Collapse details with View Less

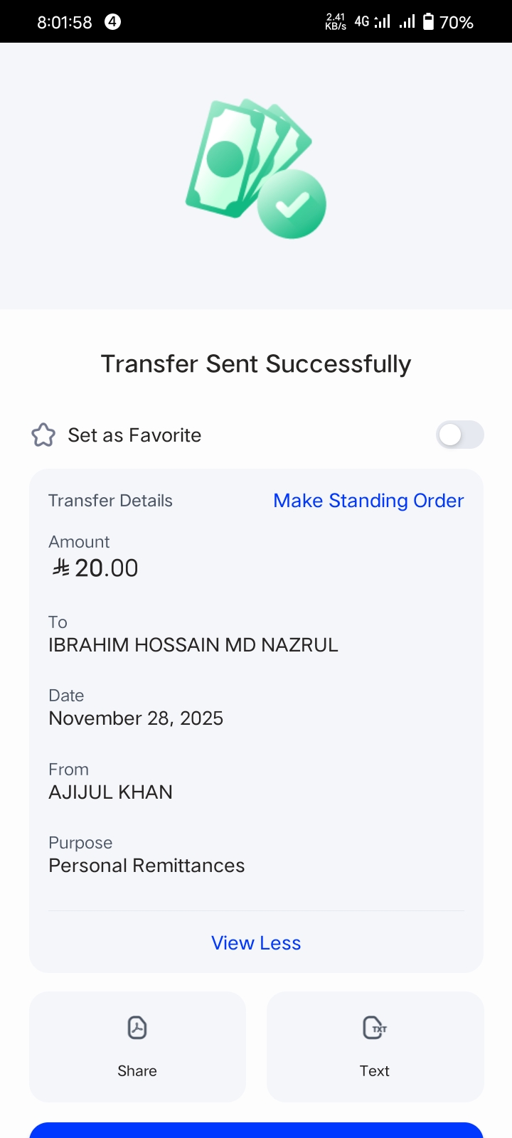[256, 943]
